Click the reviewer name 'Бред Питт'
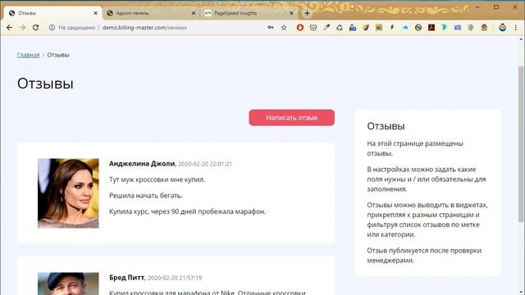This screenshot has height=295, width=525. click(x=126, y=277)
